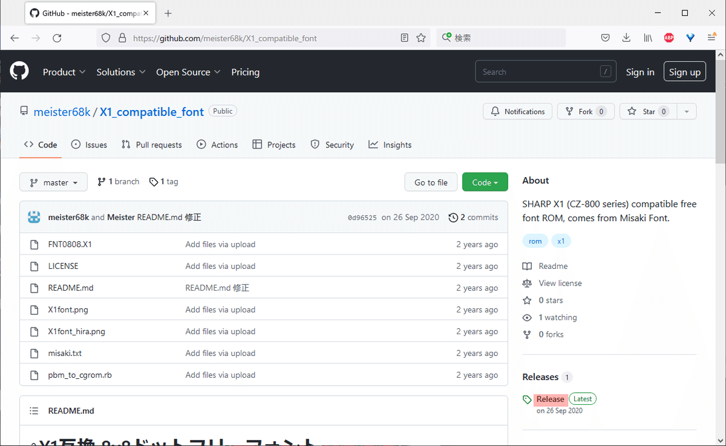Click the blue V extension icon
The width and height of the screenshot is (726, 446).
coord(690,37)
